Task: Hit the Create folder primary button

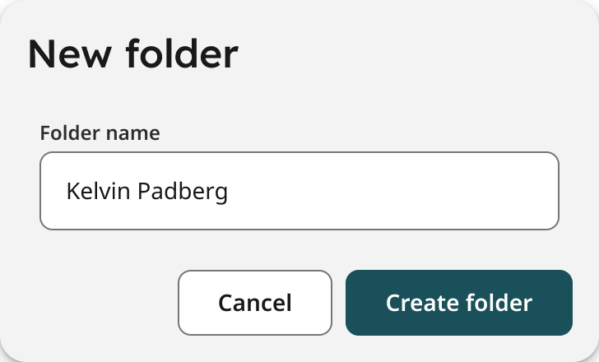Action: point(459,303)
